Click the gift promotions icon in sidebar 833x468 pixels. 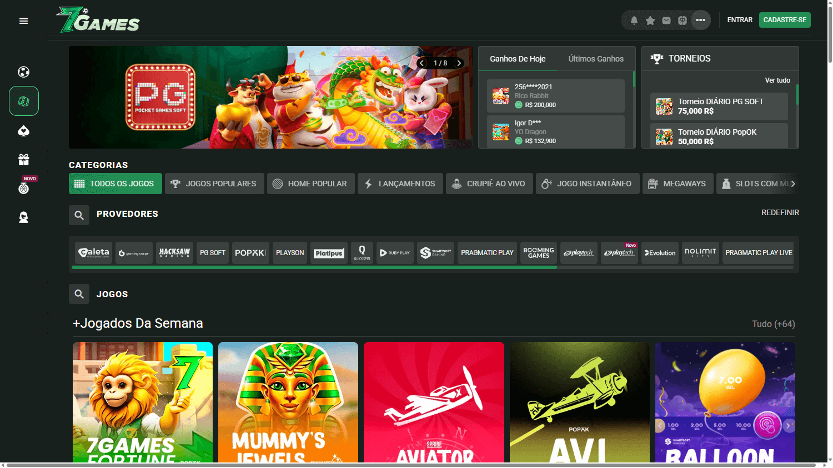tap(23, 159)
